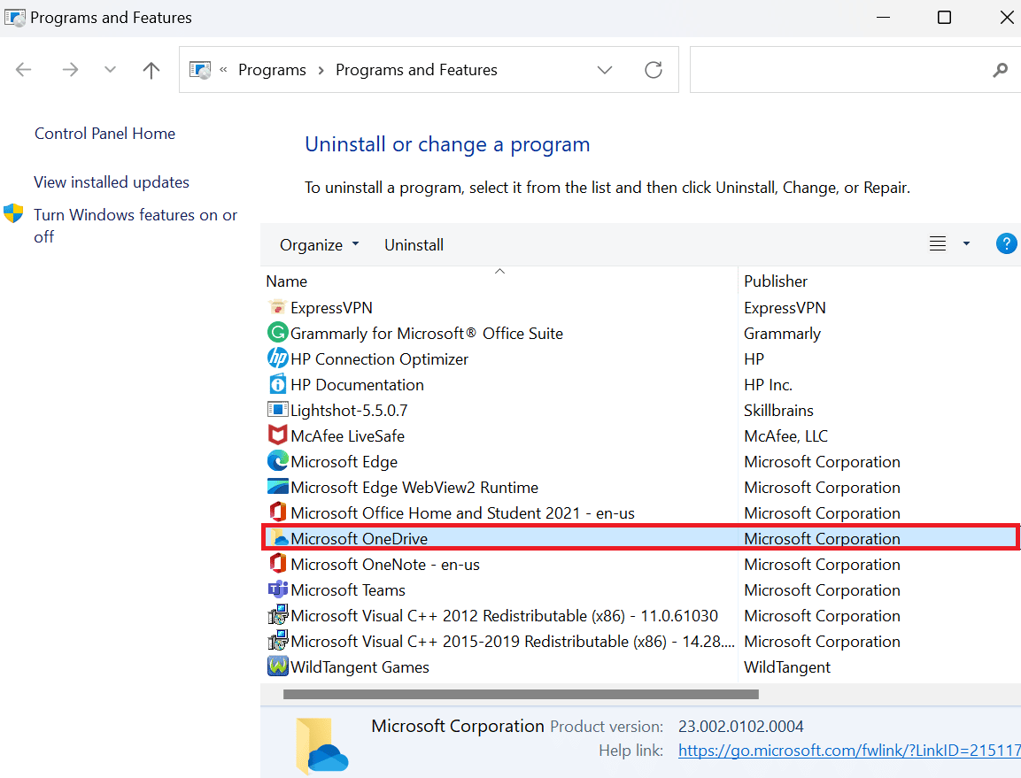This screenshot has width=1021, height=778.
Task: Click the Uninstall toolbar button
Action: tap(414, 245)
